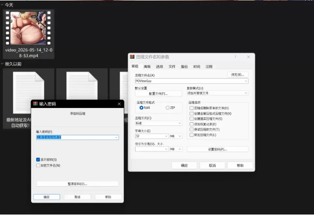Enable the 加密文件名(N) checkbox
The image size is (314, 215).
click(38, 166)
